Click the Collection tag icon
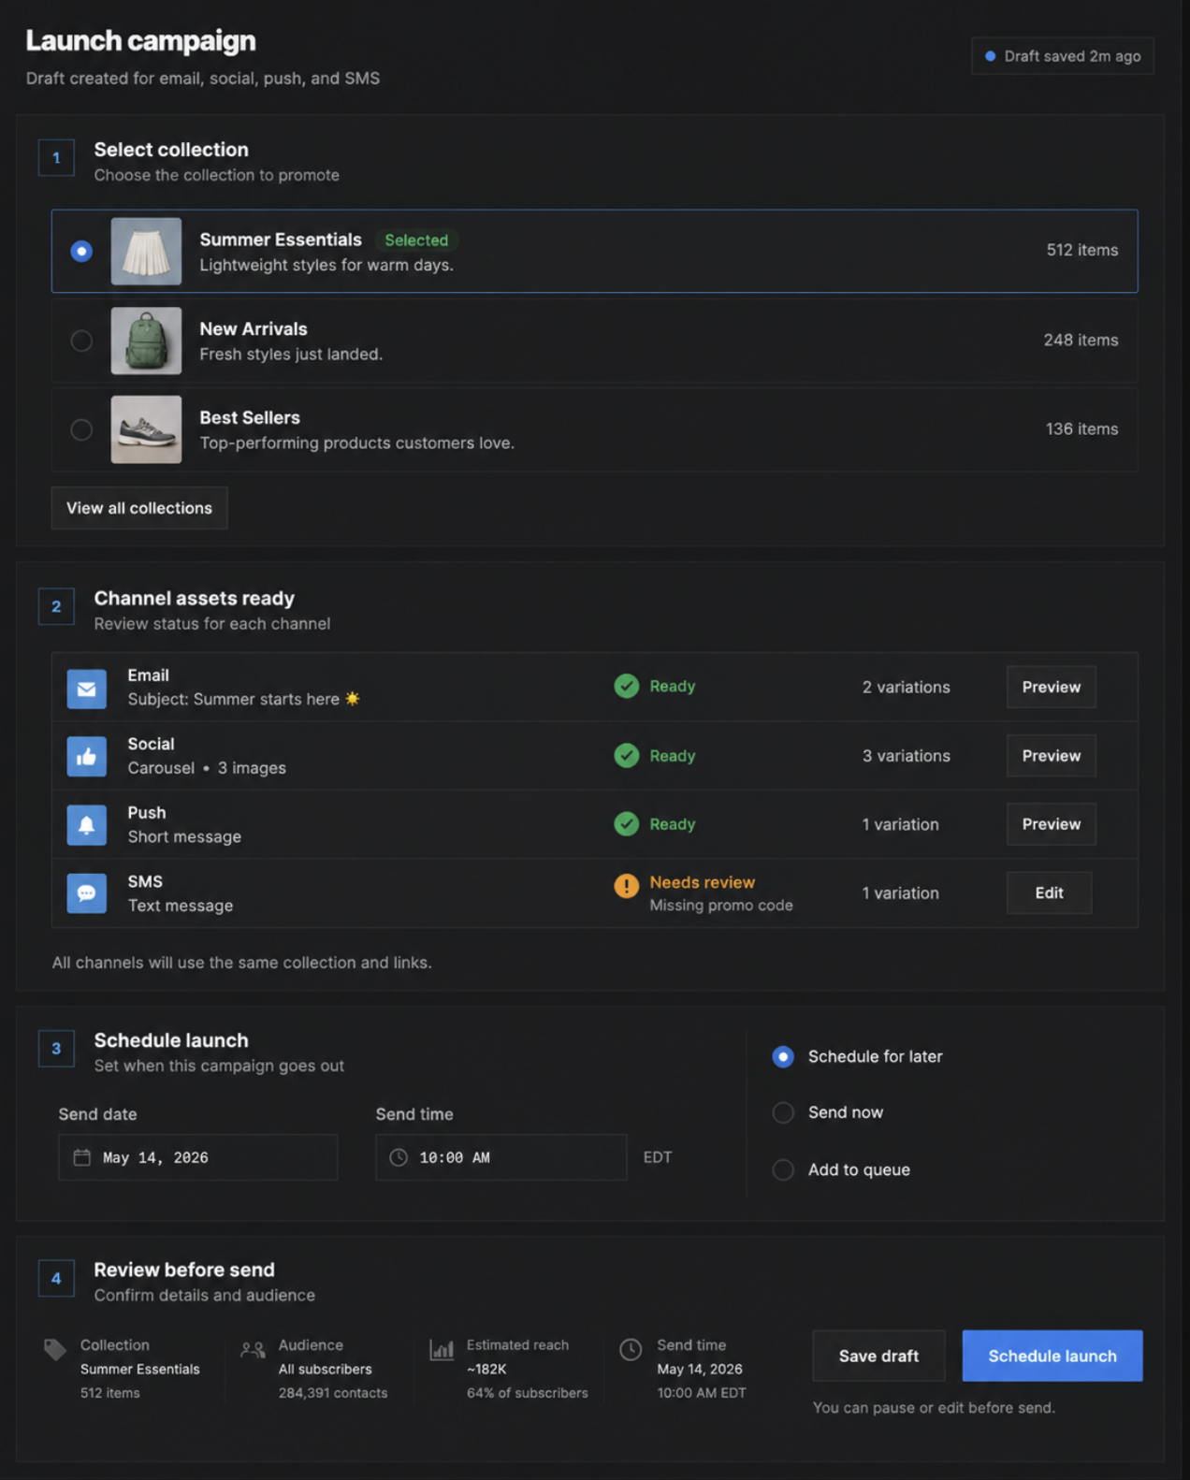 (x=55, y=1349)
